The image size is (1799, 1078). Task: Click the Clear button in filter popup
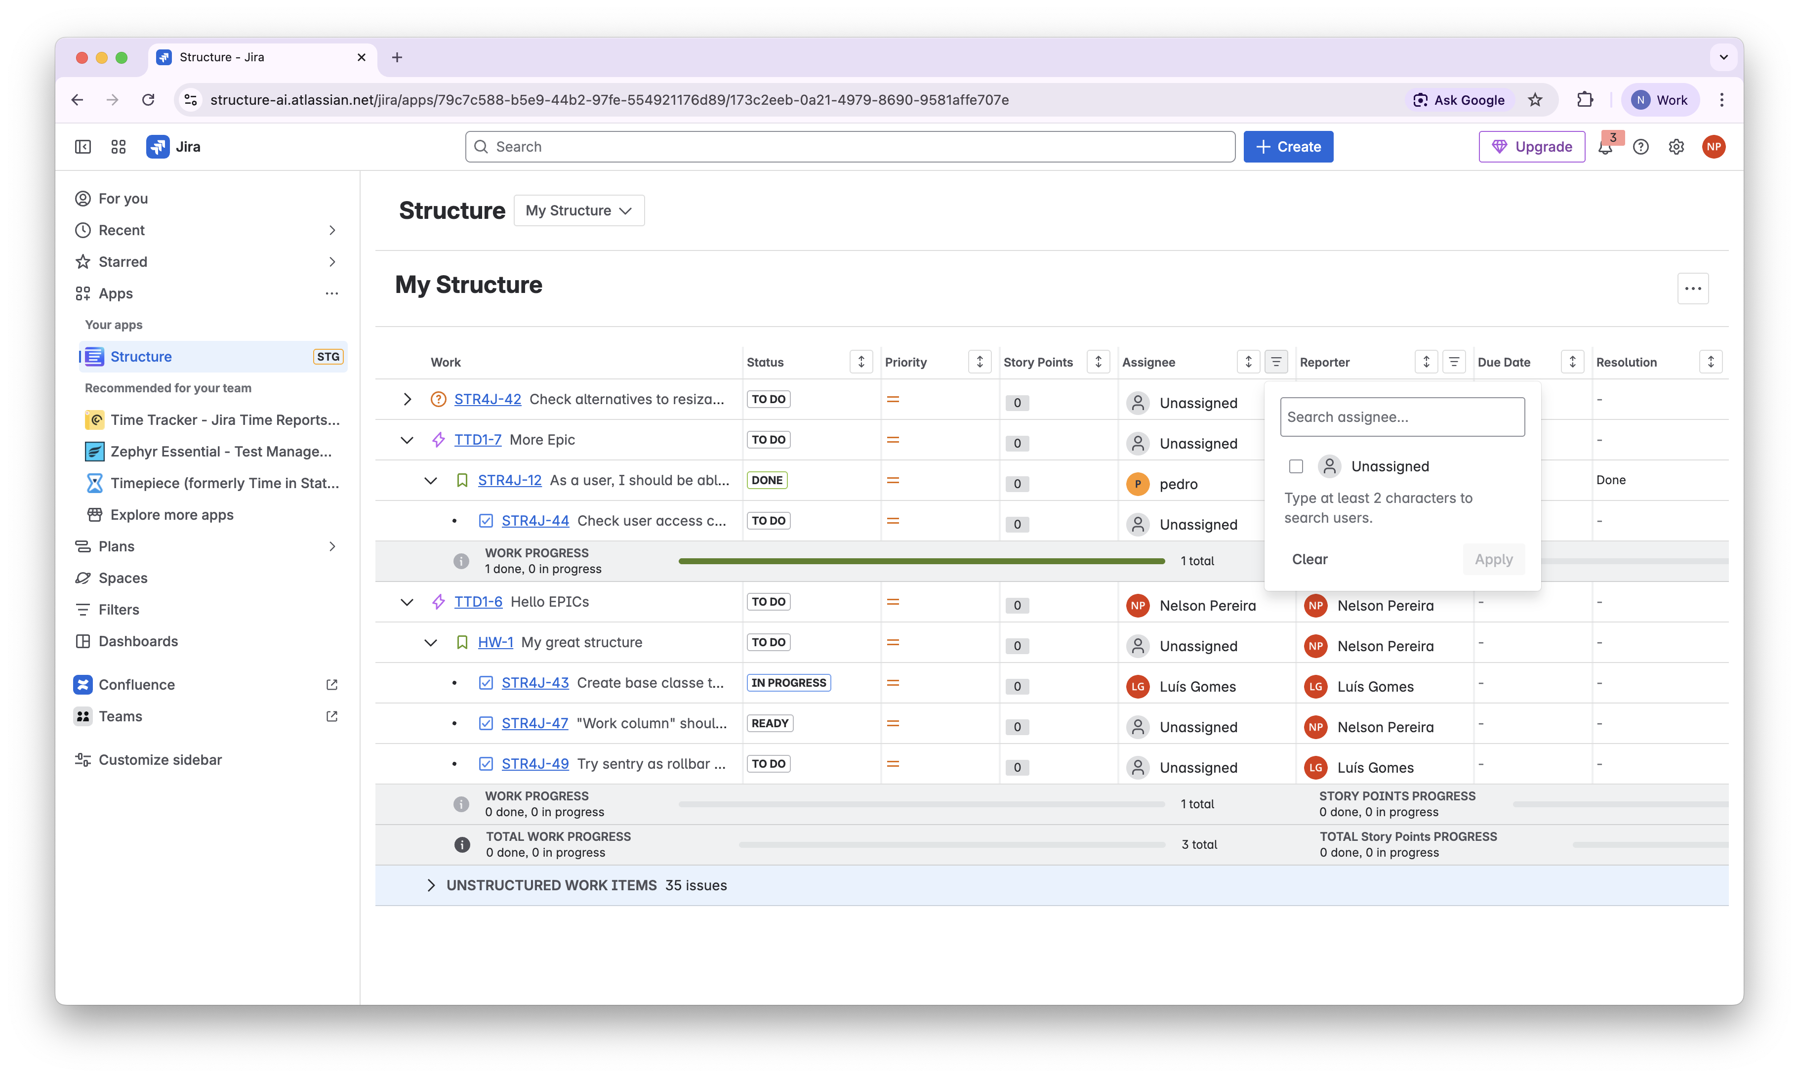point(1309,559)
